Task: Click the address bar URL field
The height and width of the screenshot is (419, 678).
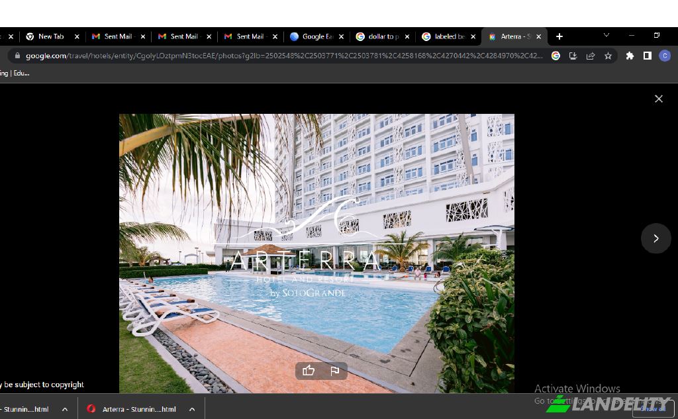Action: pos(283,56)
